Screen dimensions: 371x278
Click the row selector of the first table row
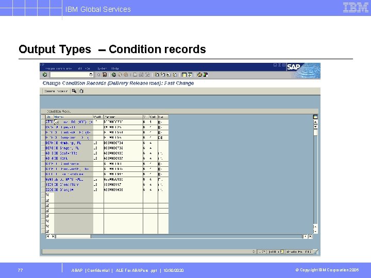pyautogui.click(x=43, y=122)
